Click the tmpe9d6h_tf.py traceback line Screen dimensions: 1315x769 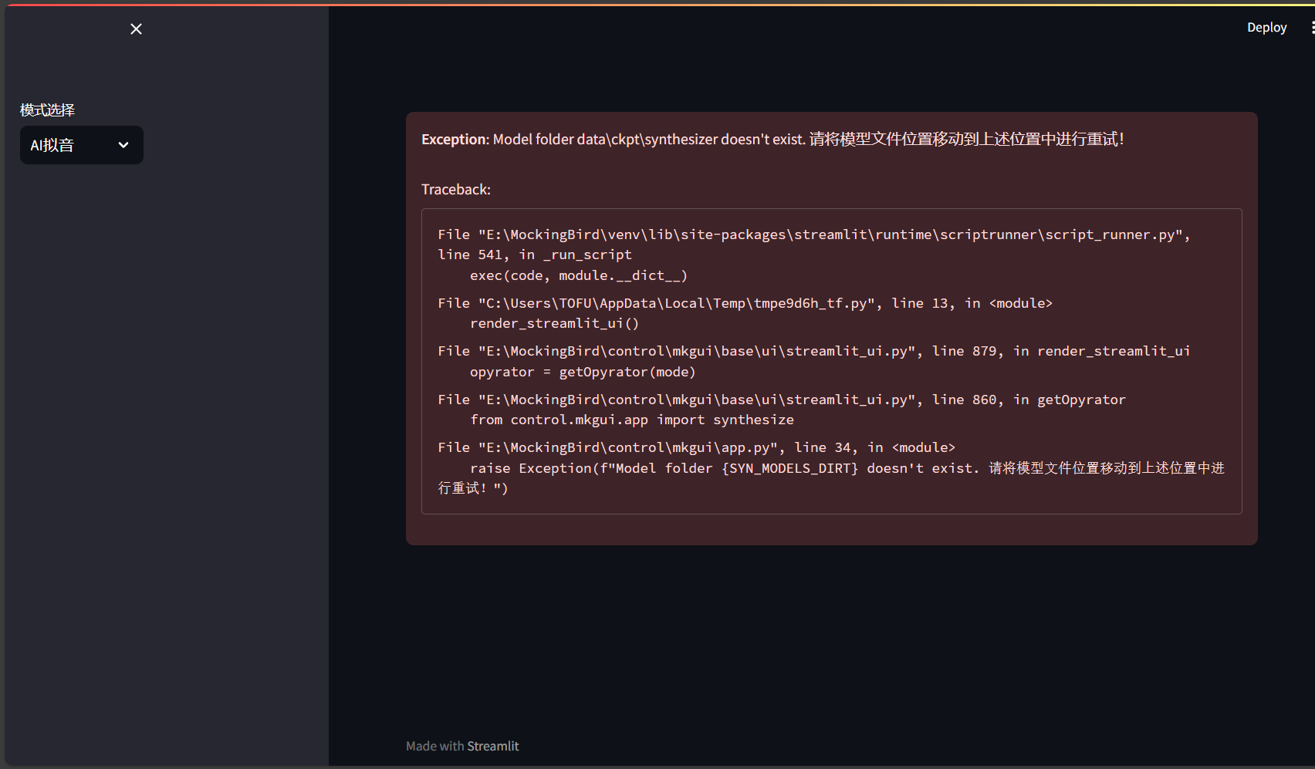coord(745,303)
